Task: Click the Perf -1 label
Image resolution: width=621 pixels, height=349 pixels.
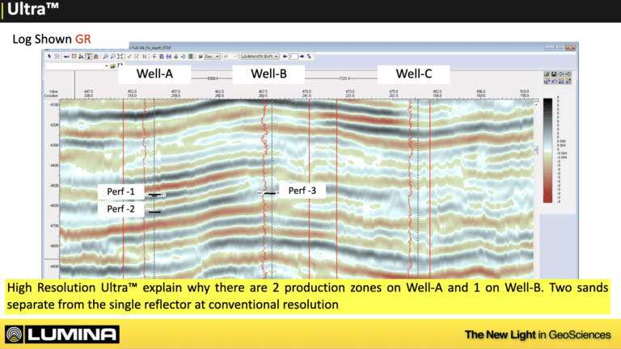Action: [120, 191]
